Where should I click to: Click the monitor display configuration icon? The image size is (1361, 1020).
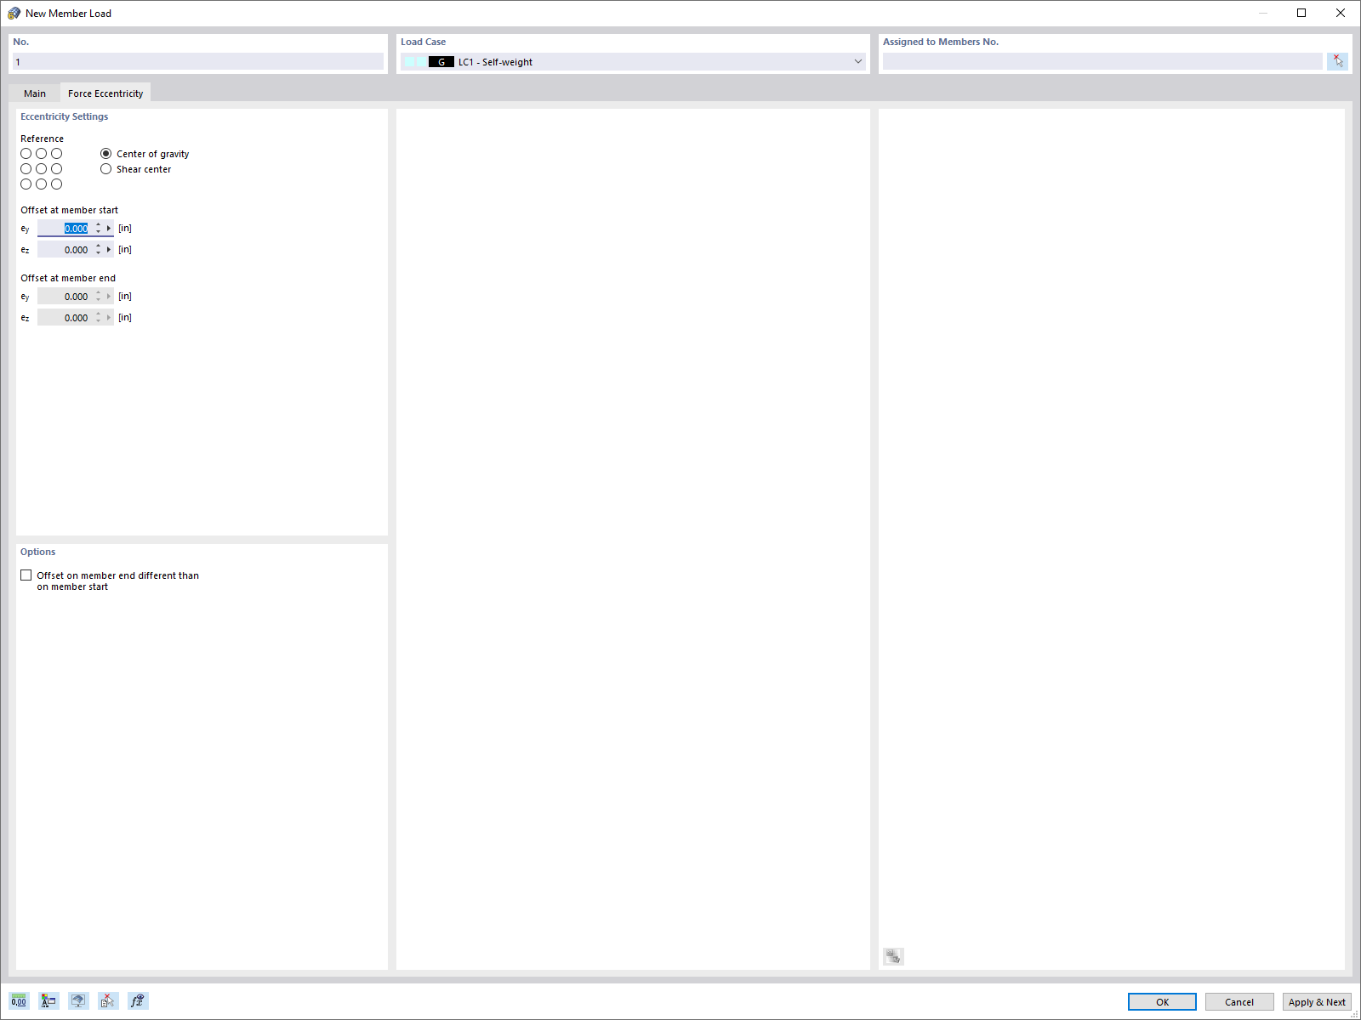pos(78,1000)
